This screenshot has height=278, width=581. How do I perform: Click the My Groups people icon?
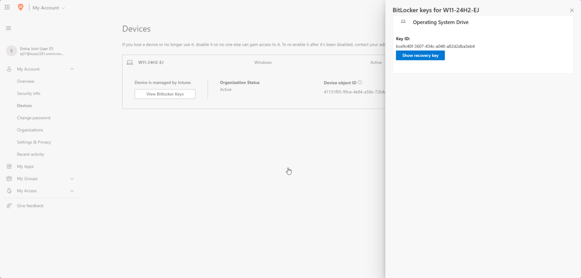(x=9, y=179)
